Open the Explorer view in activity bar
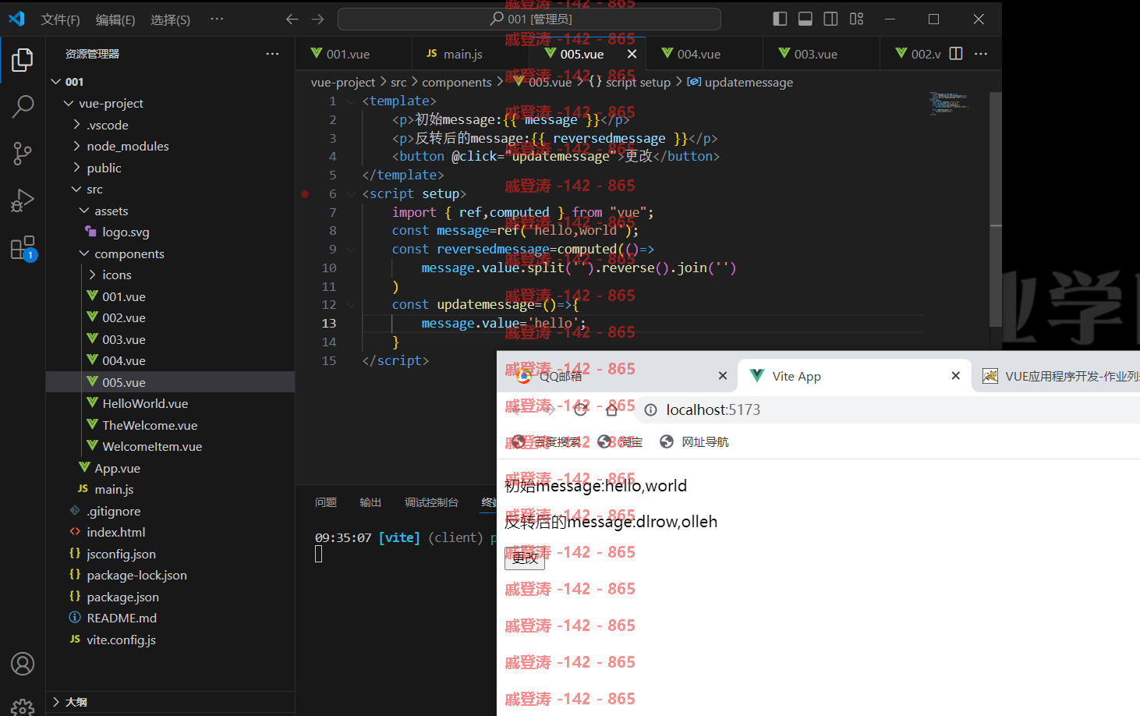The width and height of the screenshot is (1140, 716). [x=23, y=60]
